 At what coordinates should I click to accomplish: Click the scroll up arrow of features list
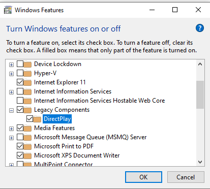(200, 64)
